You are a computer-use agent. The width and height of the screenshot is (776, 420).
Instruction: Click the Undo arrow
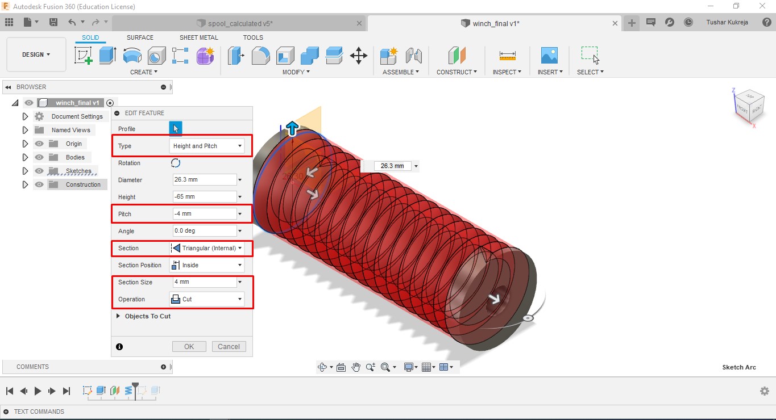click(72, 22)
